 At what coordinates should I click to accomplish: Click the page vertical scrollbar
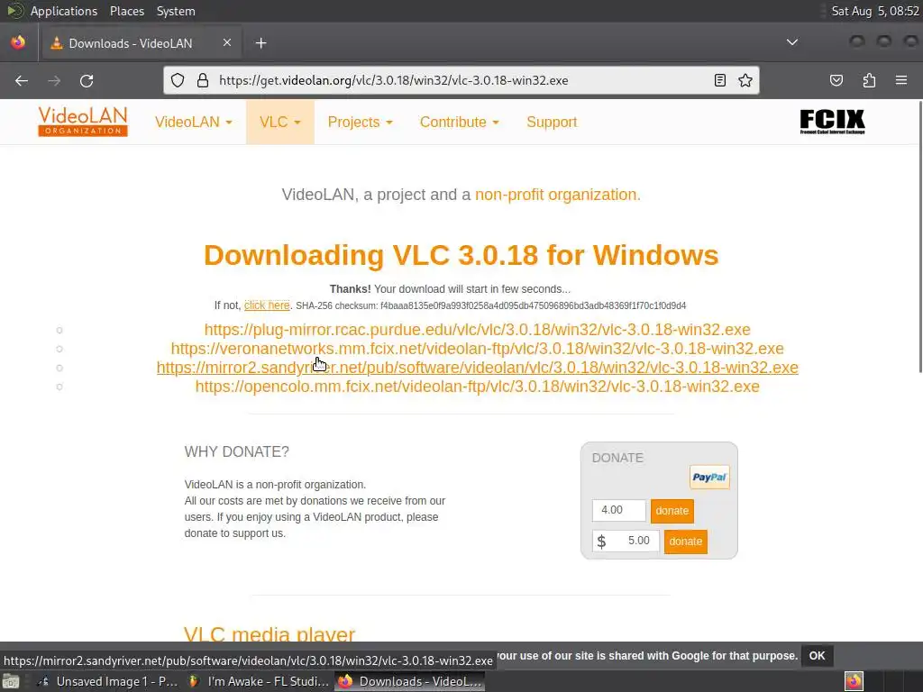coord(920,237)
